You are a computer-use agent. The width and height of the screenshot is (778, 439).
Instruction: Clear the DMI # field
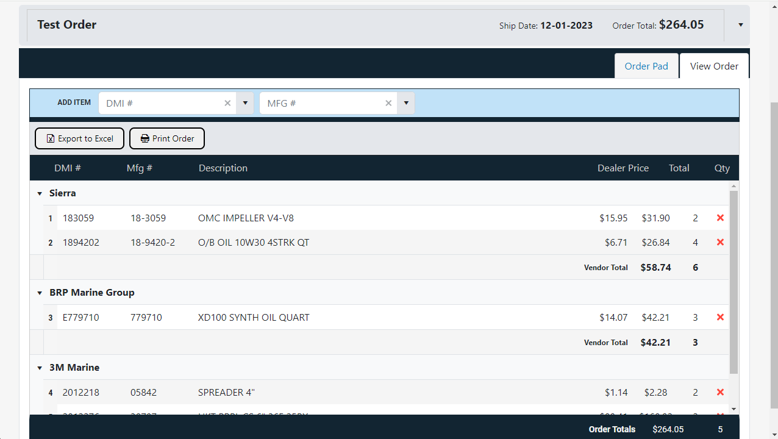point(227,103)
